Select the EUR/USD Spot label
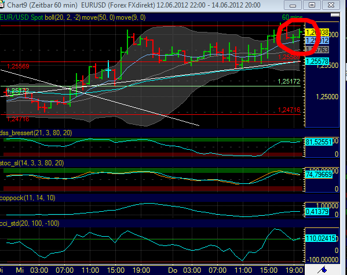The height and width of the screenshot is (275, 347). click(x=21, y=17)
